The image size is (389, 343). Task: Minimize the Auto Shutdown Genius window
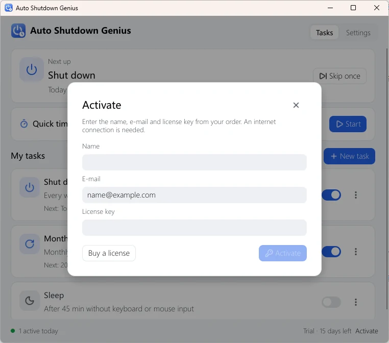pyautogui.click(x=330, y=8)
